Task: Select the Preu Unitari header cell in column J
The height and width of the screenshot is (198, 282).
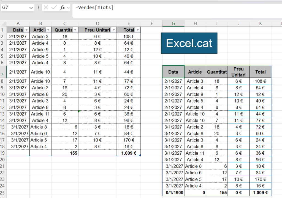Action: (x=239, y=72)
